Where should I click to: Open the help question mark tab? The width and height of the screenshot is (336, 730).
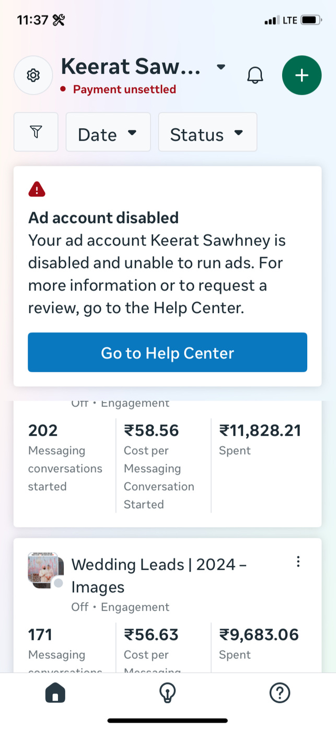(x=280, y=693)
